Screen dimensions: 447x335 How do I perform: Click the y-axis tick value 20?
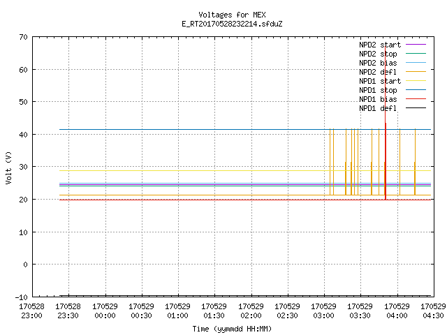pyautogui.click(x=23, y=200)
